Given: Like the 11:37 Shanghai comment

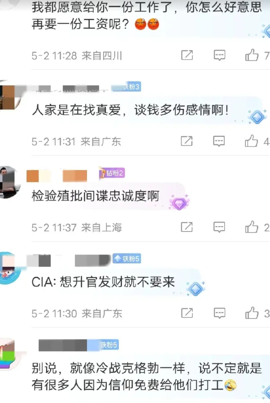Looking at the screenshot, I should 251,227.
